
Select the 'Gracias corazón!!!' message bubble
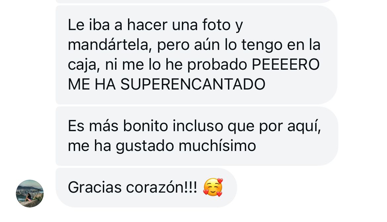click(x=146, y=188)
